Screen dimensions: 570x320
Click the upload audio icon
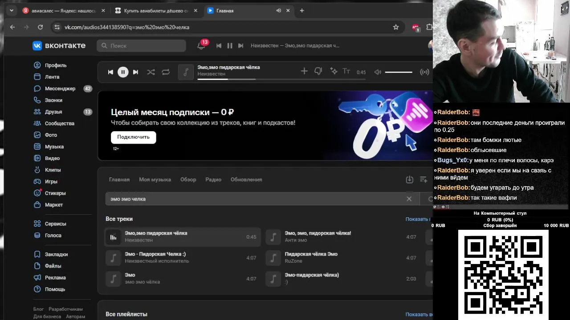(410, 180)
